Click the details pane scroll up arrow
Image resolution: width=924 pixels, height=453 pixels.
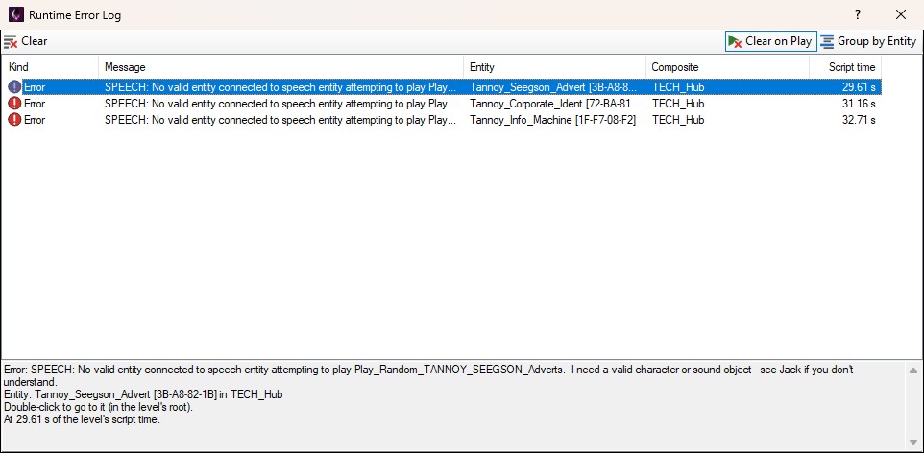click(912, 370)
